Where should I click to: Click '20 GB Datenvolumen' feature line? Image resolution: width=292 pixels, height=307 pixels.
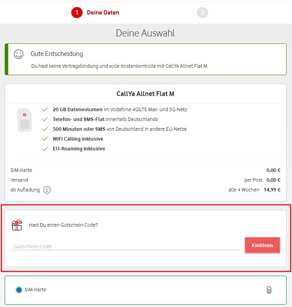click(120, 110)
